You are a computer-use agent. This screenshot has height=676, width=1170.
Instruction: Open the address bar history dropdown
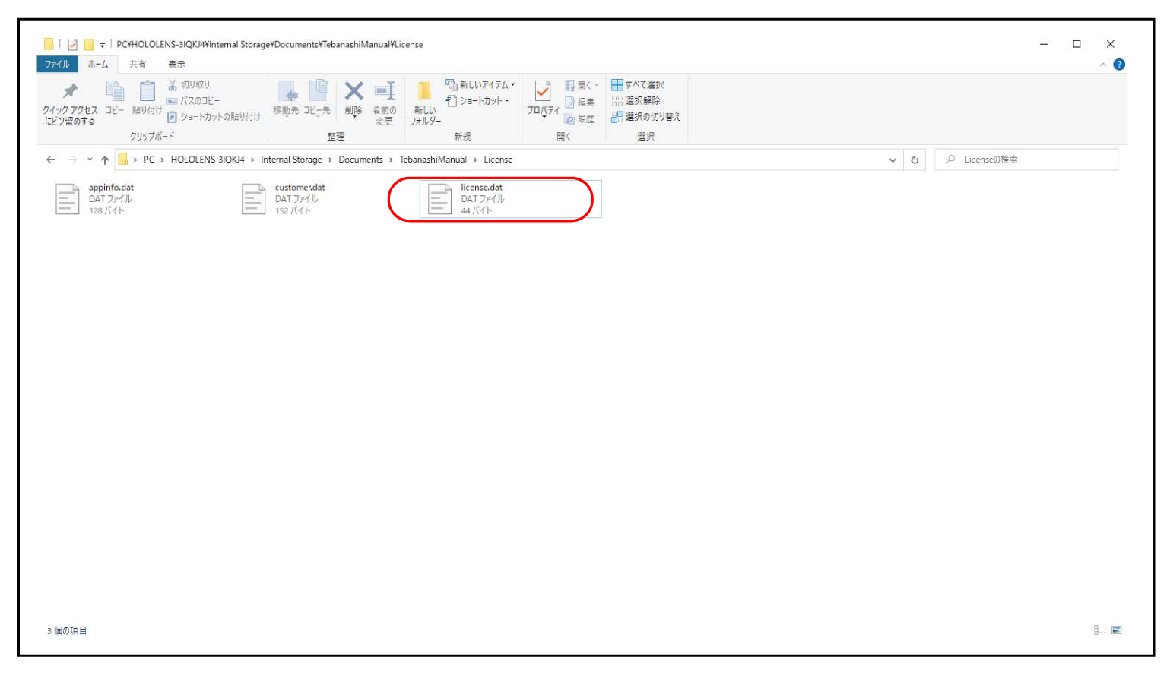point(893,160)
